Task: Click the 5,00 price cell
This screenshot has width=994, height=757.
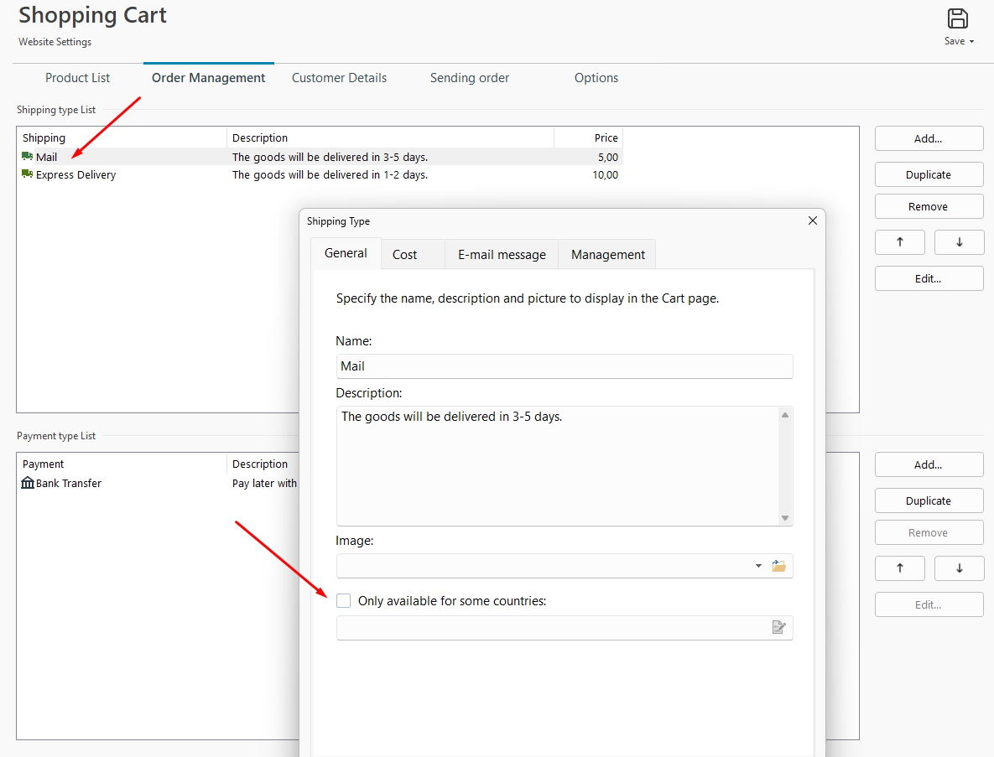Action: (608, 157)
